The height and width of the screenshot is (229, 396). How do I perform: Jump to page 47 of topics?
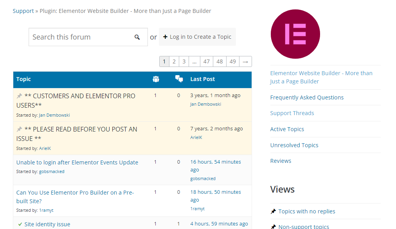pyautogui.click(x=207, y=61)
